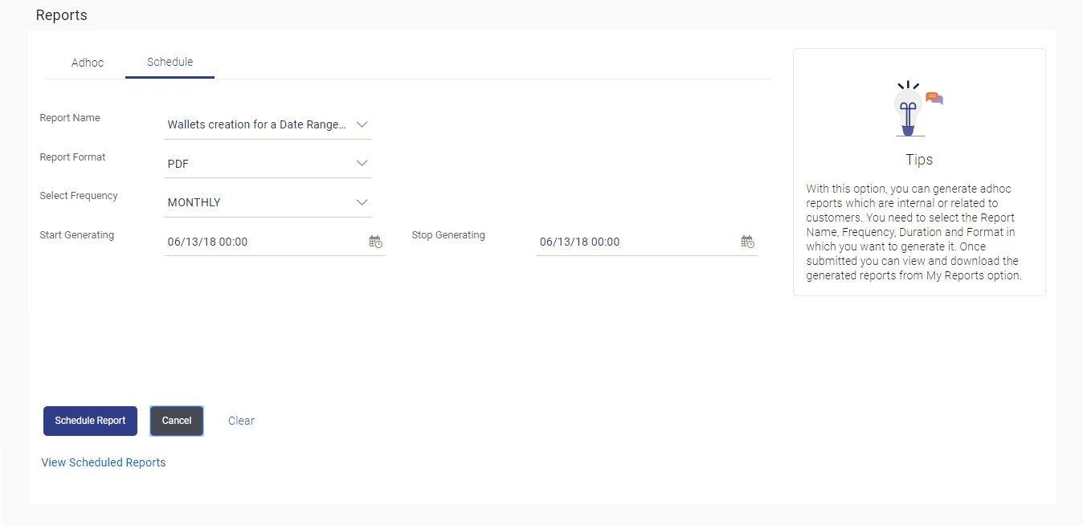
Task: Click the Tips lightbulb illustration
Action: point(914,109)
